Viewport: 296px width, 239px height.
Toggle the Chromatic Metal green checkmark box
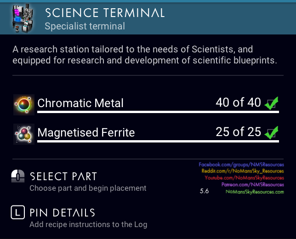[x=271, y=103]
